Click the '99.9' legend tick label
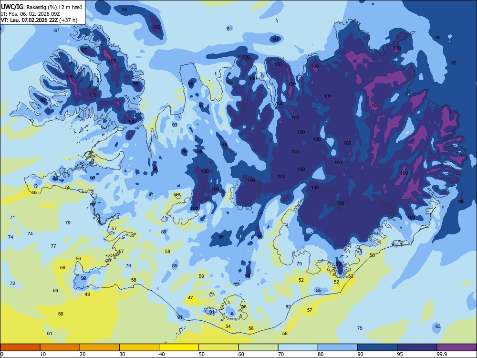477x358 pixels. click(x=442, y=354)
